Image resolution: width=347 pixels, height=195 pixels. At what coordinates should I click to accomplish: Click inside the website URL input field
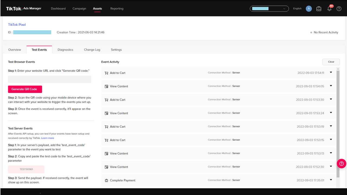click(50, 79)
